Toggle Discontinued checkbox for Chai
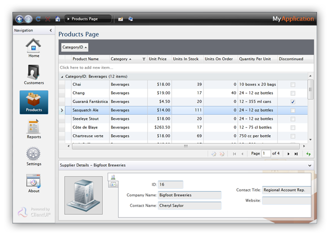The image size is (328, 234). coord(293,84)
